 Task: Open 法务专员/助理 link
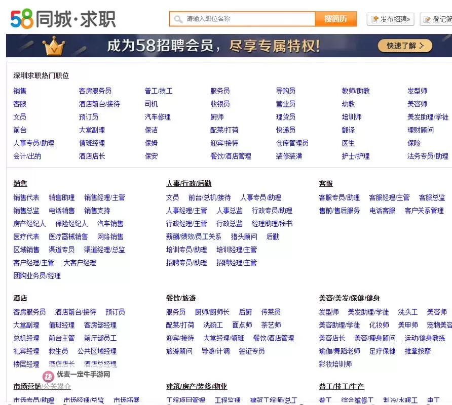pos(428,156)
